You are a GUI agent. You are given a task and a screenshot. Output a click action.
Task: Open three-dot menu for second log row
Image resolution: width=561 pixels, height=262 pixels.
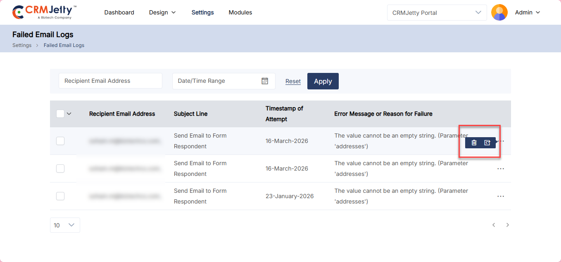coord(500,169)
